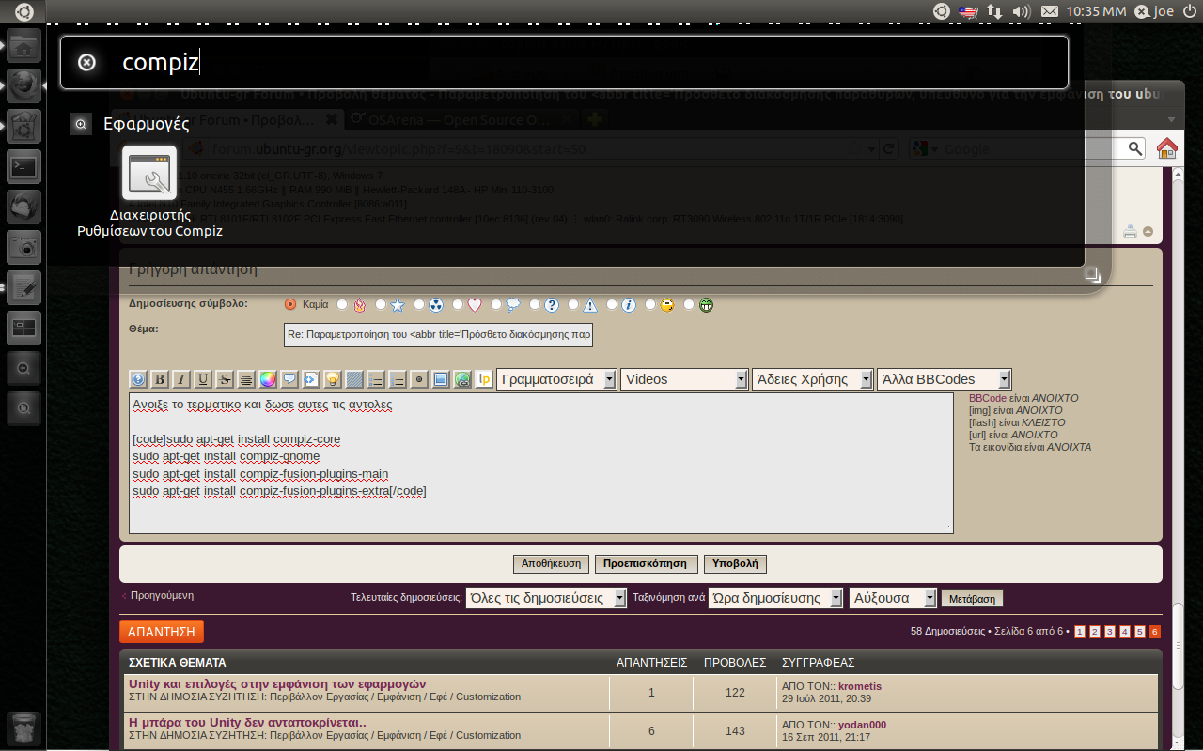Open the font color picker wheel
The image size is (1203, 751).
[x=268, y=379]
